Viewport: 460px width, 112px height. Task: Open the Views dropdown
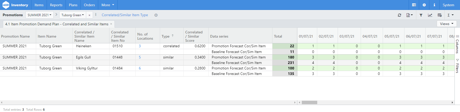click(x=447, y=24)
